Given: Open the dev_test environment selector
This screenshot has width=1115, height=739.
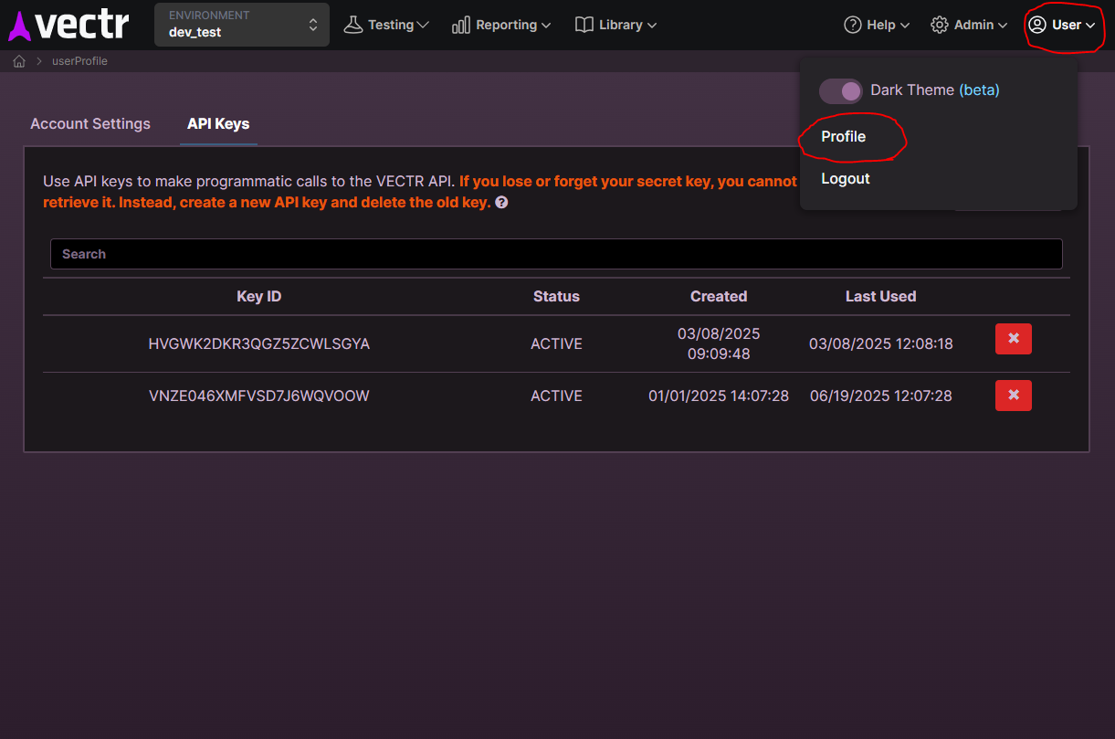Looking at the screenshot, I should tap(241, 25).
